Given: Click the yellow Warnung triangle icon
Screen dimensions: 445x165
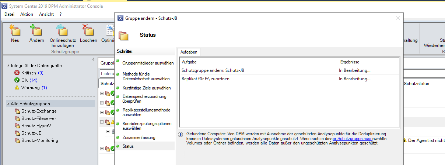Looking at the screenshot, I should click(x=17, y=88).
